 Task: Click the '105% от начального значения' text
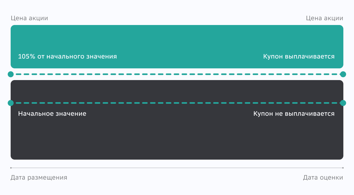tap(67, 57)
